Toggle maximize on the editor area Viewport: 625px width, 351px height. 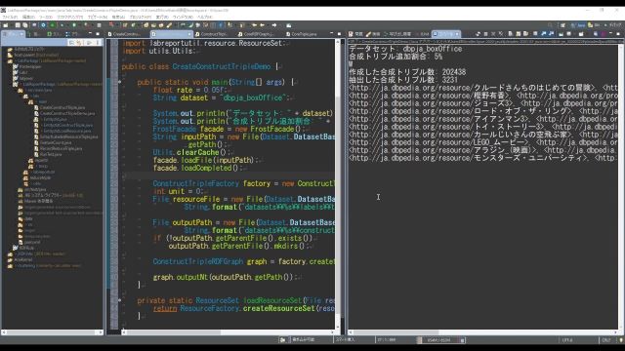click(x=339, y=34)
